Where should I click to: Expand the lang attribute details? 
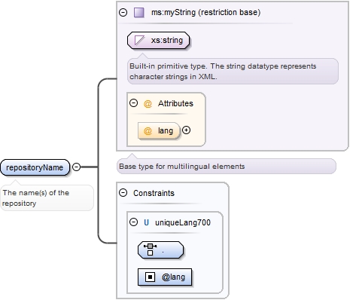(x=186, y=130)
